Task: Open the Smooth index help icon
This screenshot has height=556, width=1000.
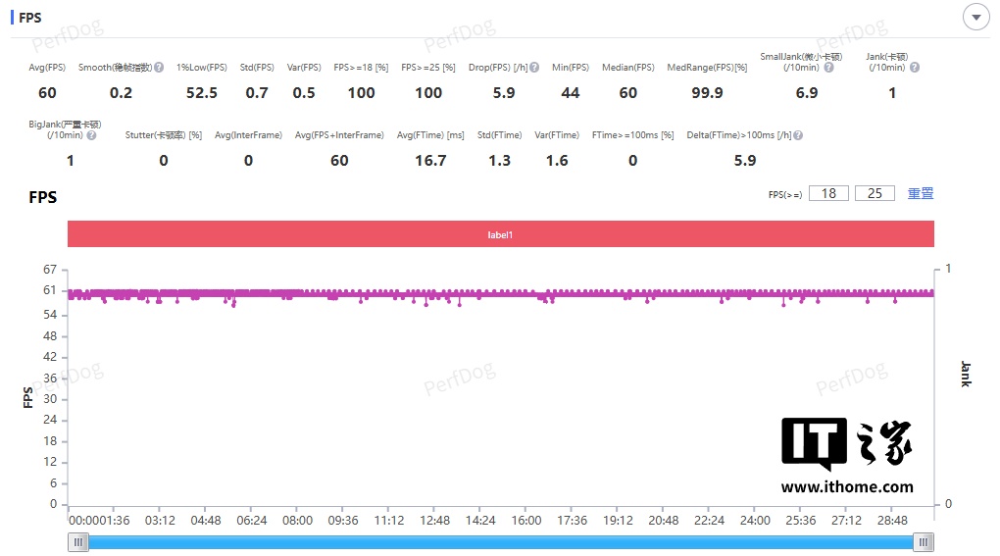Action: point(159,67)
